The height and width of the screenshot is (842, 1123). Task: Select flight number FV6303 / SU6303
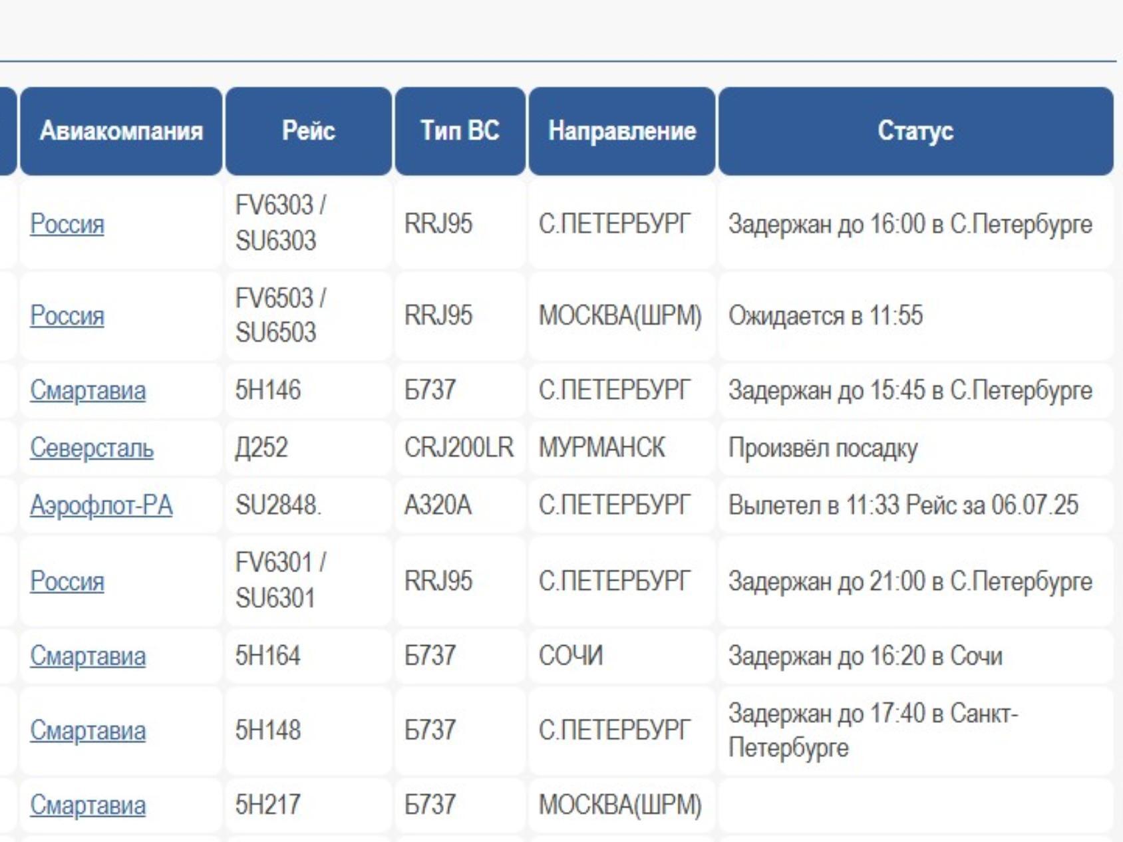tap(281, 223)
